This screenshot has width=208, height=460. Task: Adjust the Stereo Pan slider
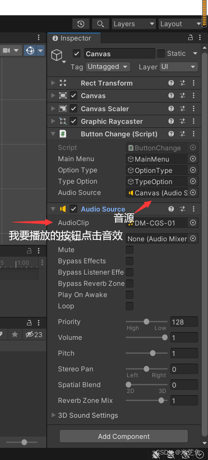146,369
